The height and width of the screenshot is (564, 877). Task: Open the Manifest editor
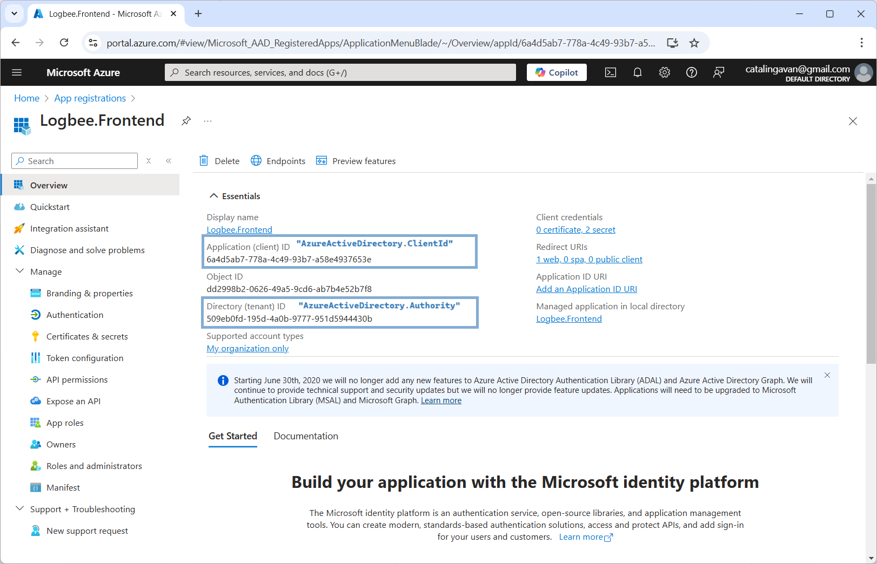(x=63, y=487)
